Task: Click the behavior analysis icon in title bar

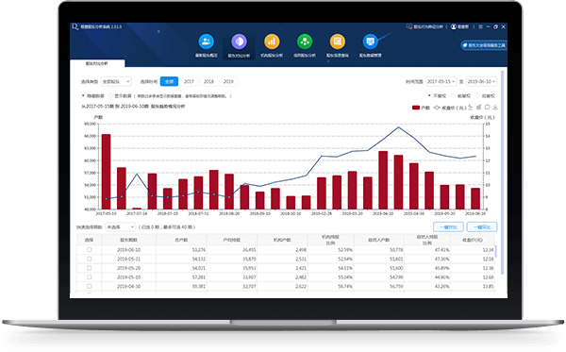Action: (409, 26)
